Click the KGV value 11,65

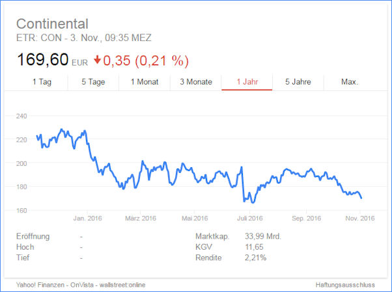[x=254, y=247]
